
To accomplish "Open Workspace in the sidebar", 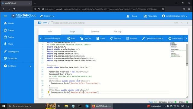I will [x=11, y=51].
